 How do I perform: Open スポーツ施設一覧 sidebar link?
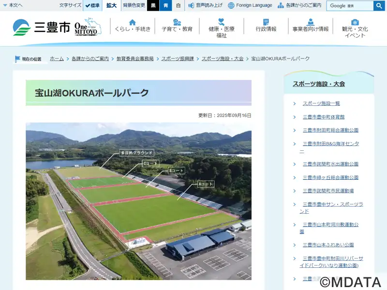click(321, 103)
